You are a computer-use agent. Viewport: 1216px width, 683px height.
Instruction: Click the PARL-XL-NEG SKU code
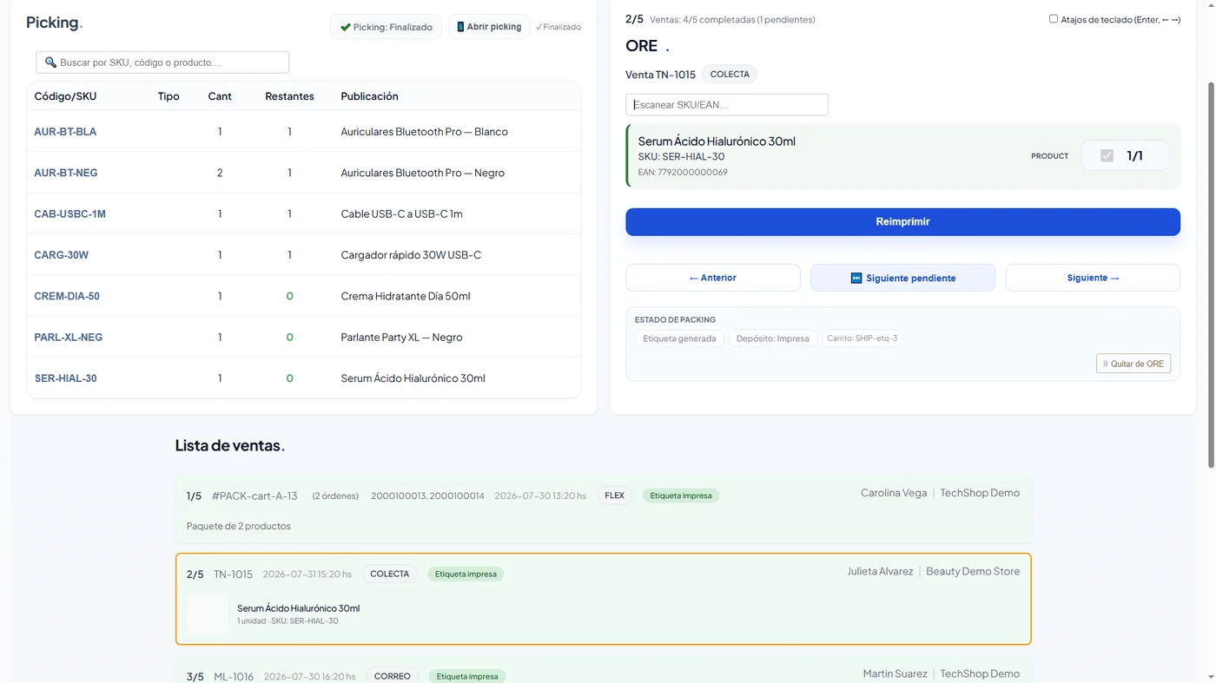pyautogui.click(x=68, y=337)
